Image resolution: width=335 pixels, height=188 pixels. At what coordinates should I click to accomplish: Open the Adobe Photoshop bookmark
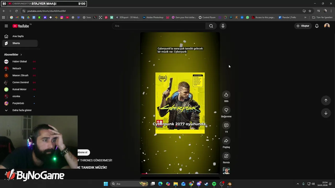[153, 17]
